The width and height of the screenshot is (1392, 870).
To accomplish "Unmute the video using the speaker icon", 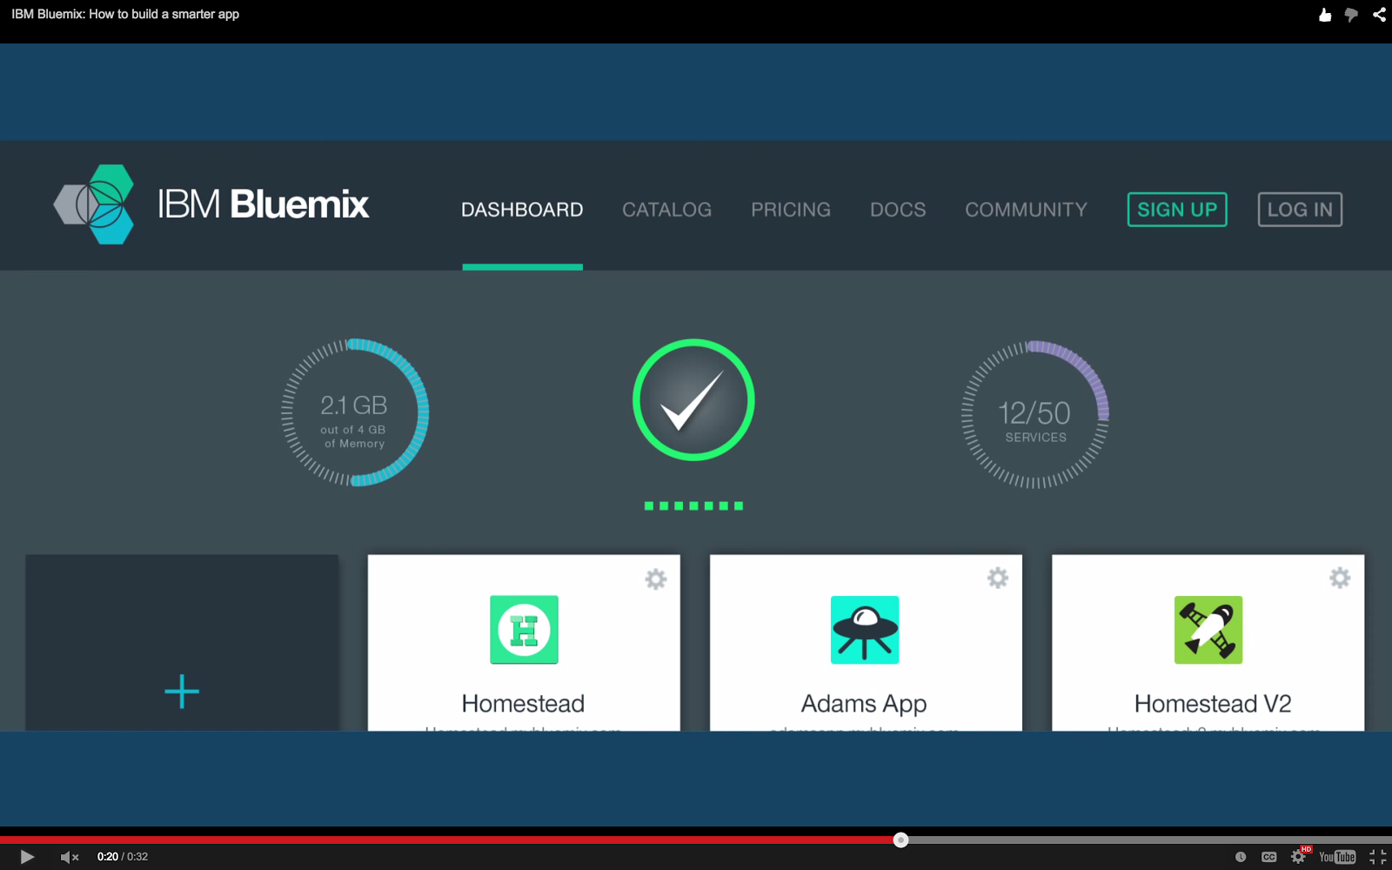I will click(x=70, y=857).
